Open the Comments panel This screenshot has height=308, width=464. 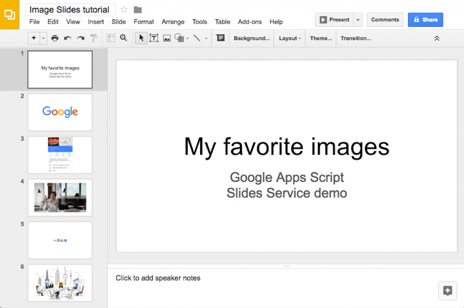coord(385,19)
